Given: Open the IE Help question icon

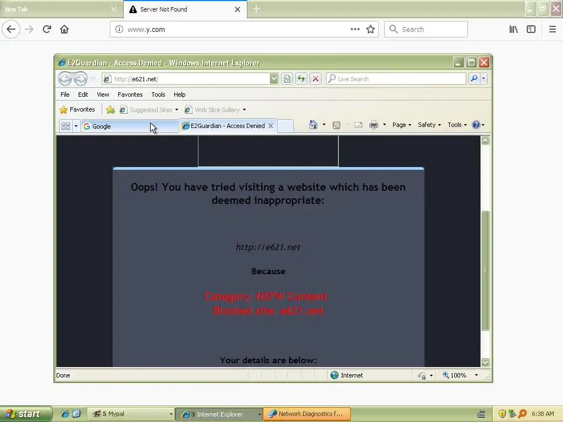Looking at the screenshot, I should coord(476,125).
